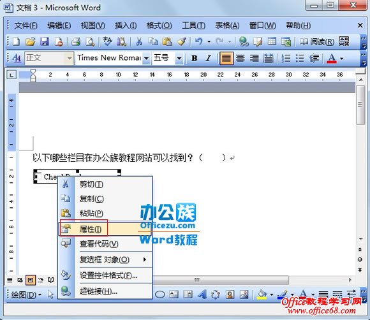Viewport: 370px width, 320px height.
Task: Toggle italic formatting
Action: 208,58
